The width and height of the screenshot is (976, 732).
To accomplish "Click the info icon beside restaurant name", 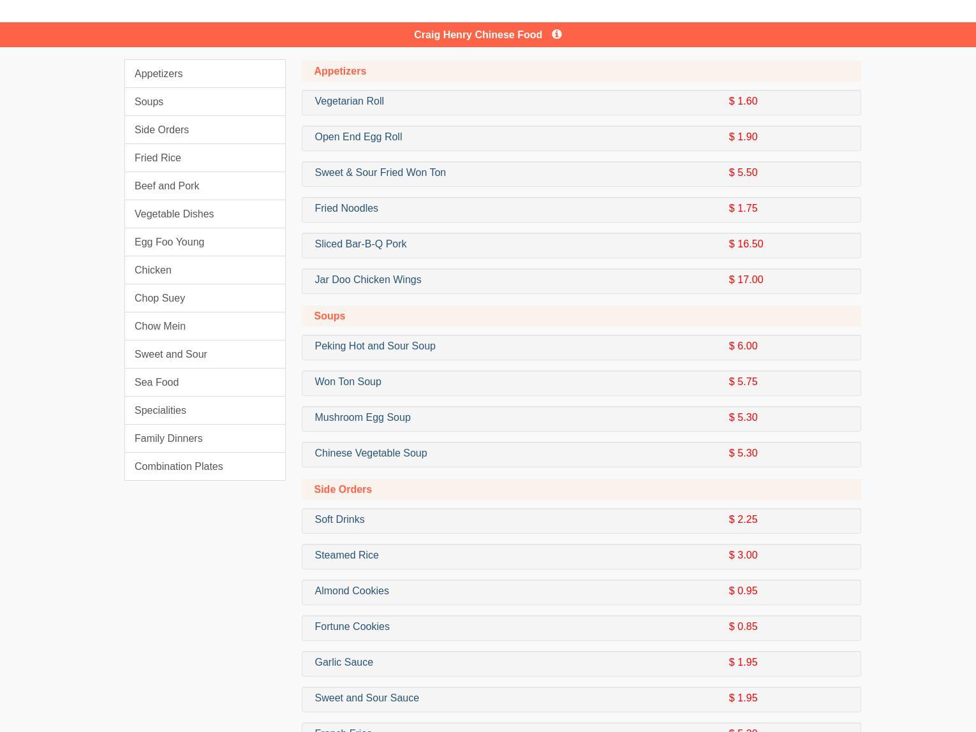I will [x=556, y=34].
